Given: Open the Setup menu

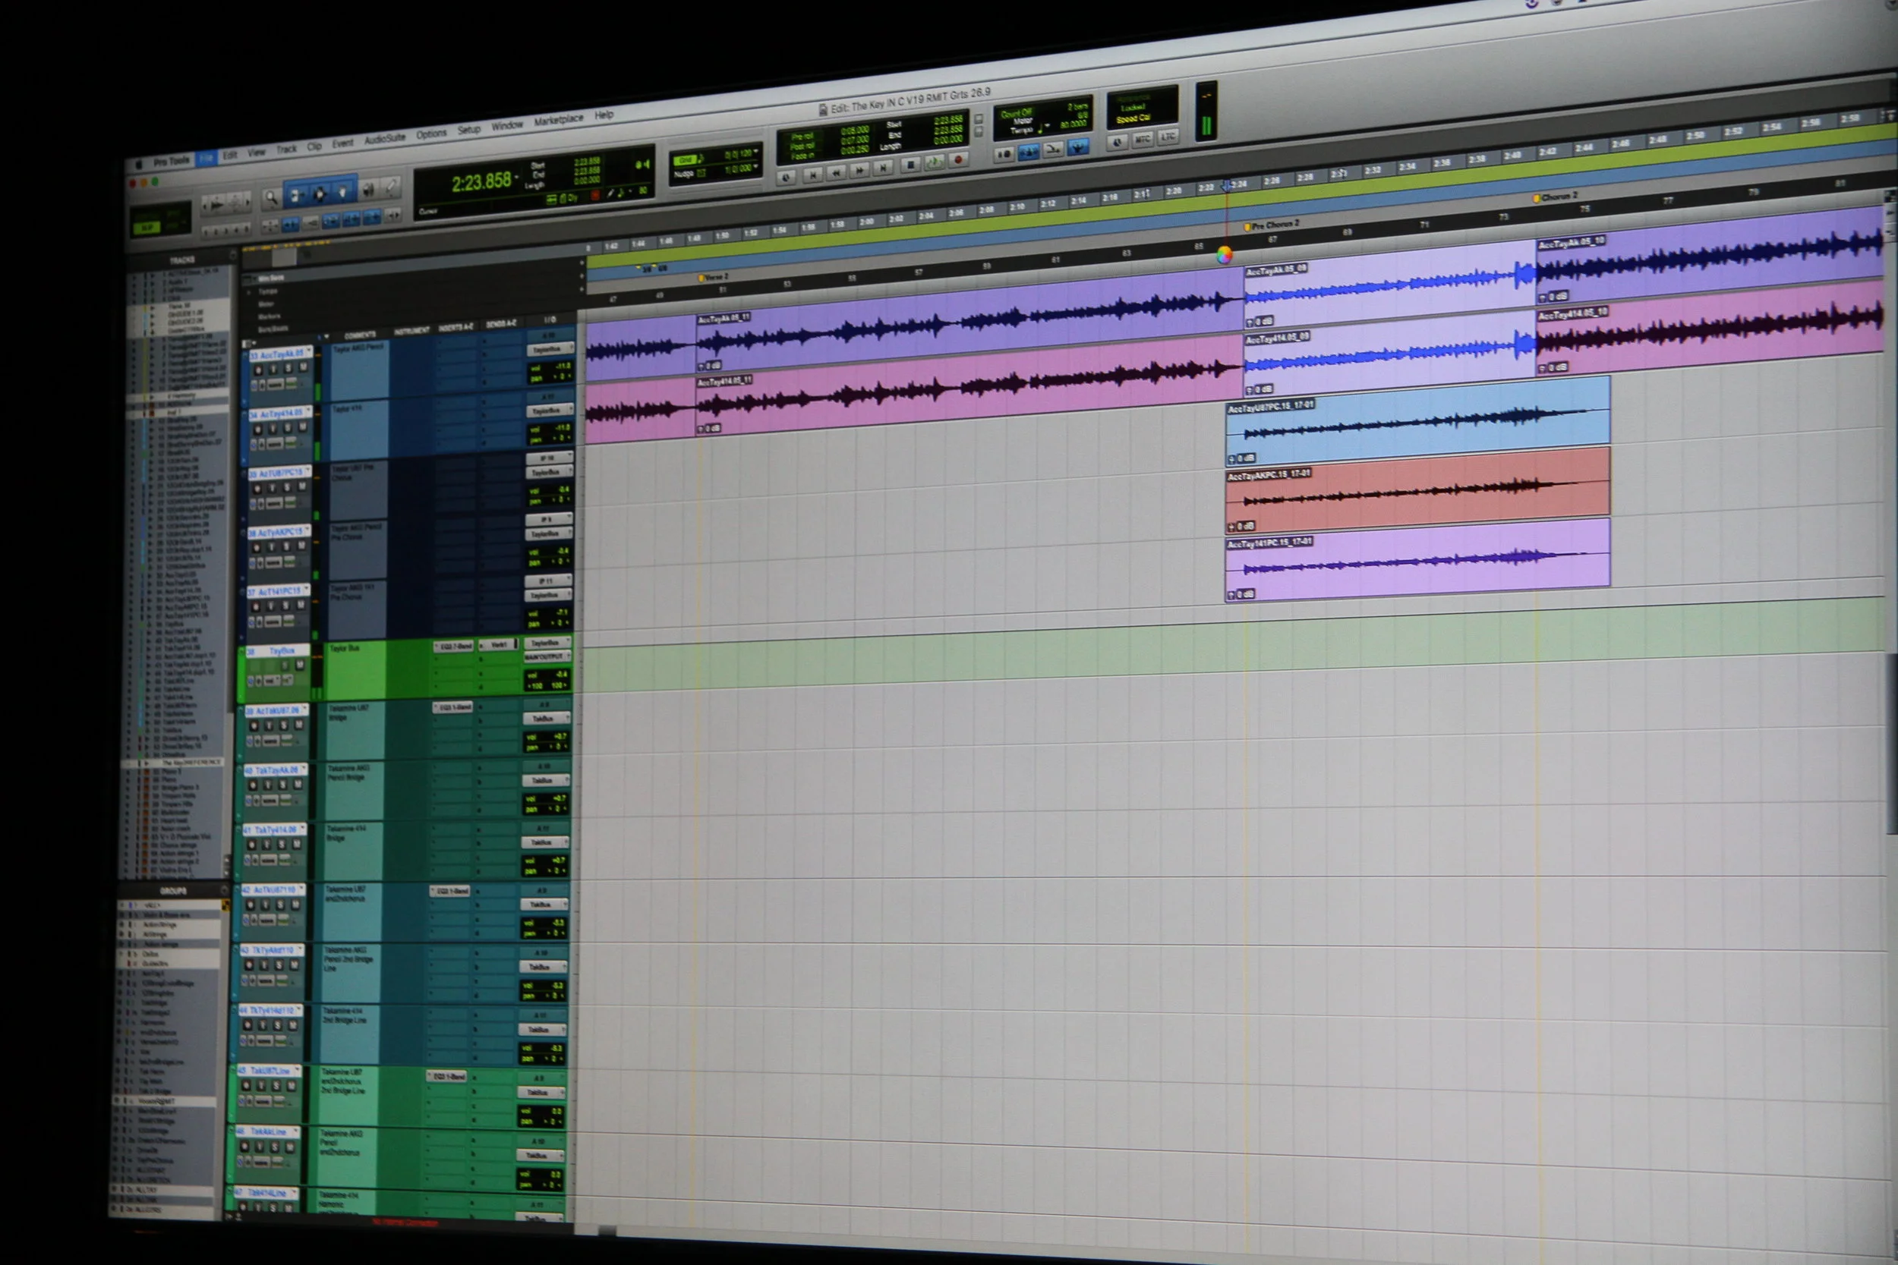Looking at the screenshot, I should [x=468, y=131].
